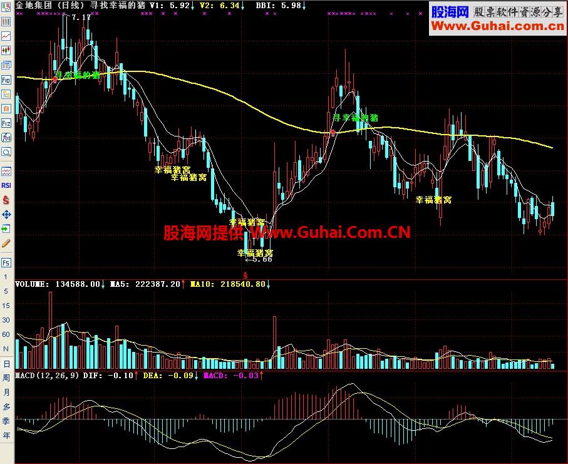568x464 pixels.
Task: Click the blue four-way move arrows icon
Action: click(6, 214)
